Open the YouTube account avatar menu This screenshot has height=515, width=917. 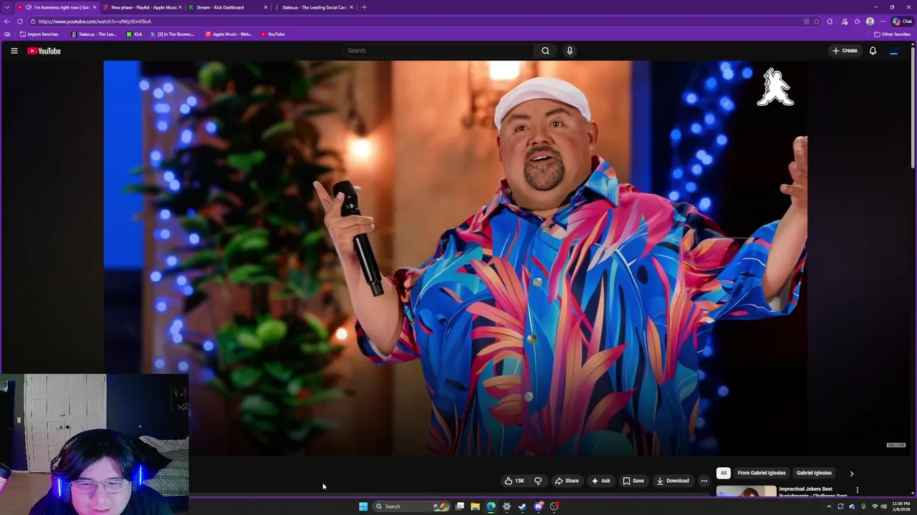pos(893,51)
